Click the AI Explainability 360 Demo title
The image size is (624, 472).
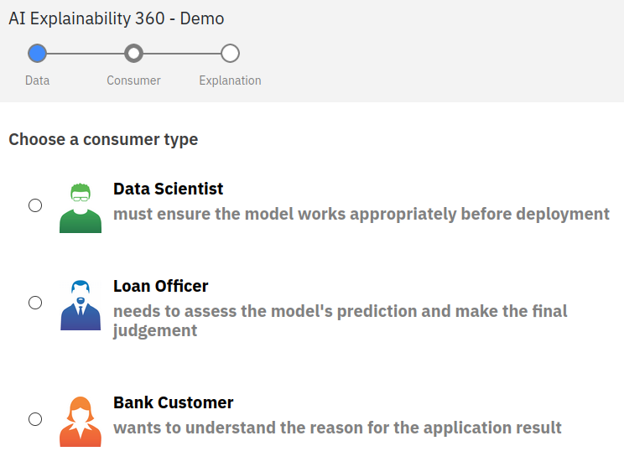[x=117, y=18]
